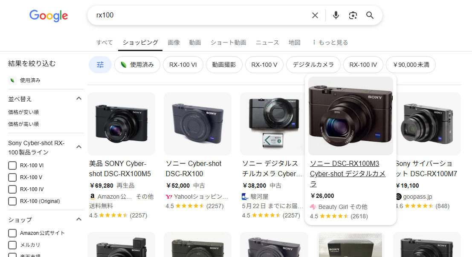Collapse the ショップ section
Viewport: 472px width, 257px height.
79,219
